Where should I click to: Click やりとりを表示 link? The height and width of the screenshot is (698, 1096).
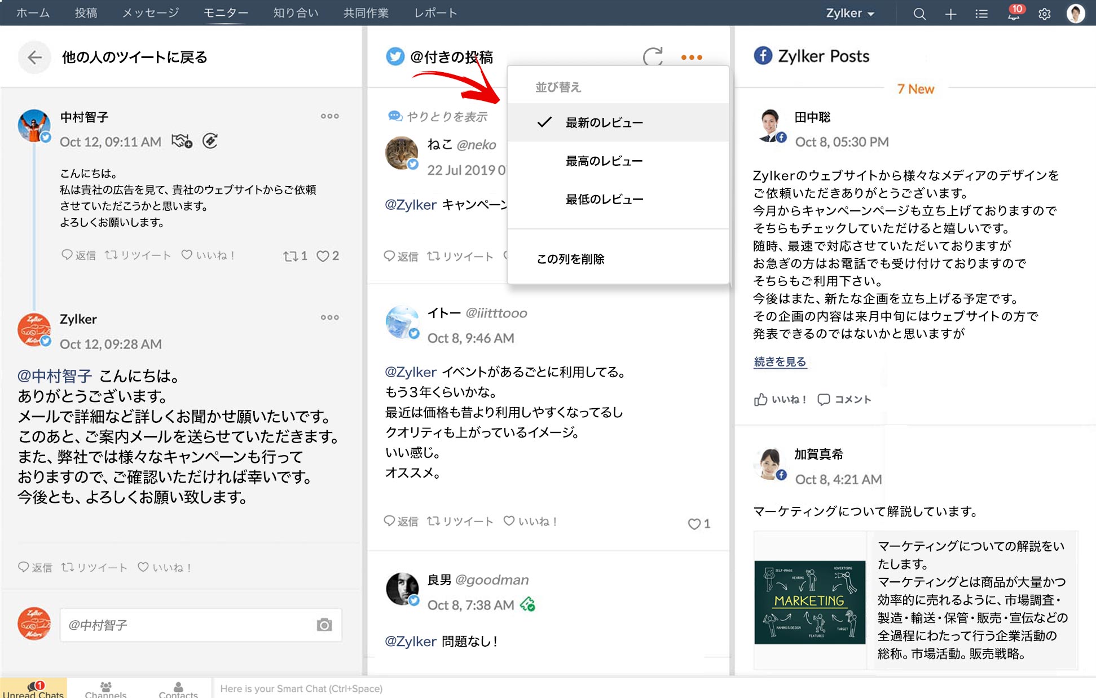pos(438,116)
